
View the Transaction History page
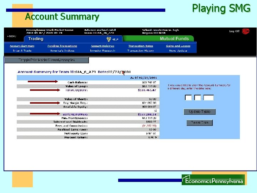coord(141,50)
